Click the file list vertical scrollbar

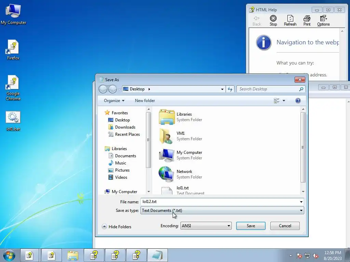pyautogui.click(x=303, y=147)
